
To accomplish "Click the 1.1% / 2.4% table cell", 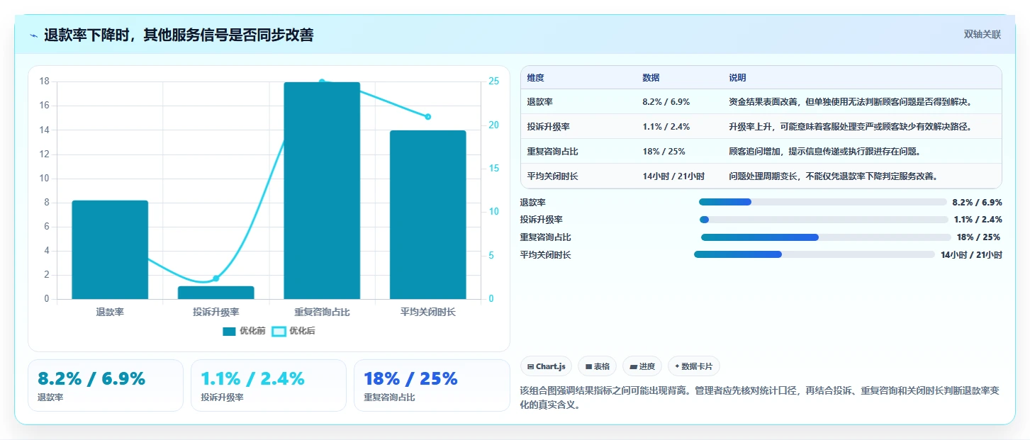I will [666, 127].
